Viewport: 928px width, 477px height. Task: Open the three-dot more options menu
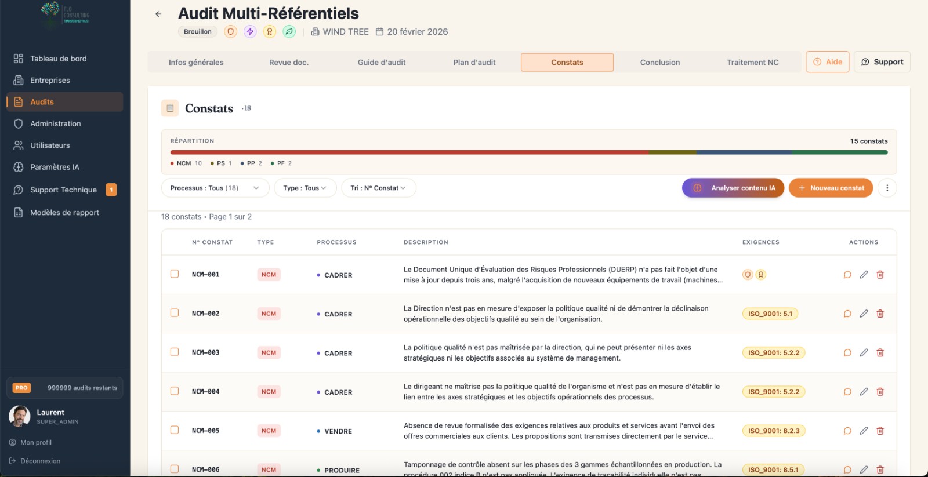pyautogui.click(x=887, y=188)
